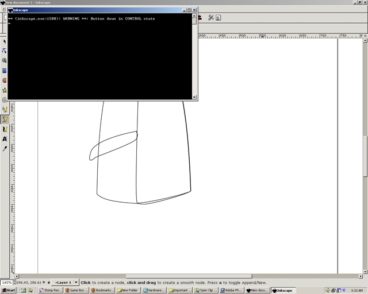Image resolution: width=368 pixels, height=294 pixels.
Task: Click canvas vertical scrollbar down arrow
Action: pos(365,272)
